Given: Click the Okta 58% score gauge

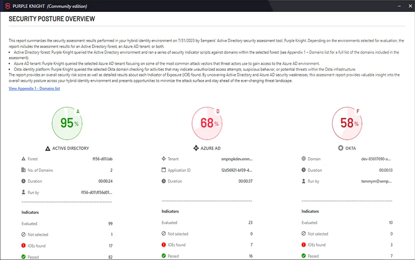Looking at the screenshot, I should click(347, 123).
